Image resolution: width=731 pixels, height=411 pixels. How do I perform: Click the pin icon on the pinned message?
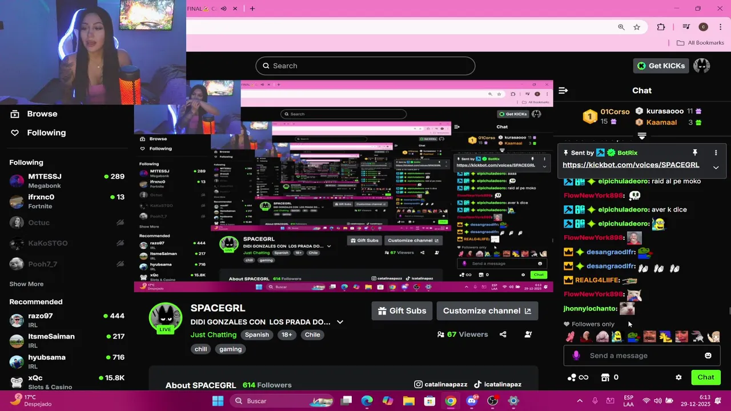click(x=695, y=152)
